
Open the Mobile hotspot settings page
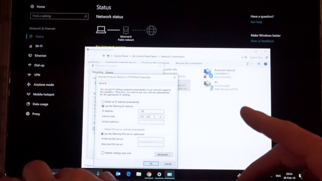pyautogui.click(x=40, y=94)
